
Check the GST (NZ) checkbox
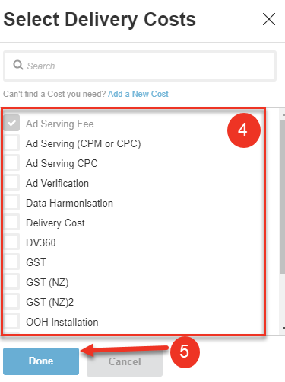[x=11, y=281]
